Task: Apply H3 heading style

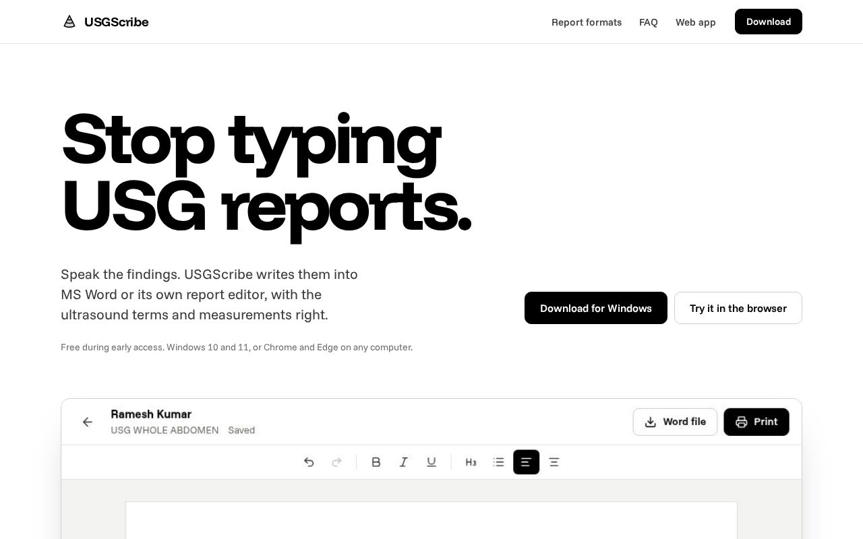Action: coord(471,462)
